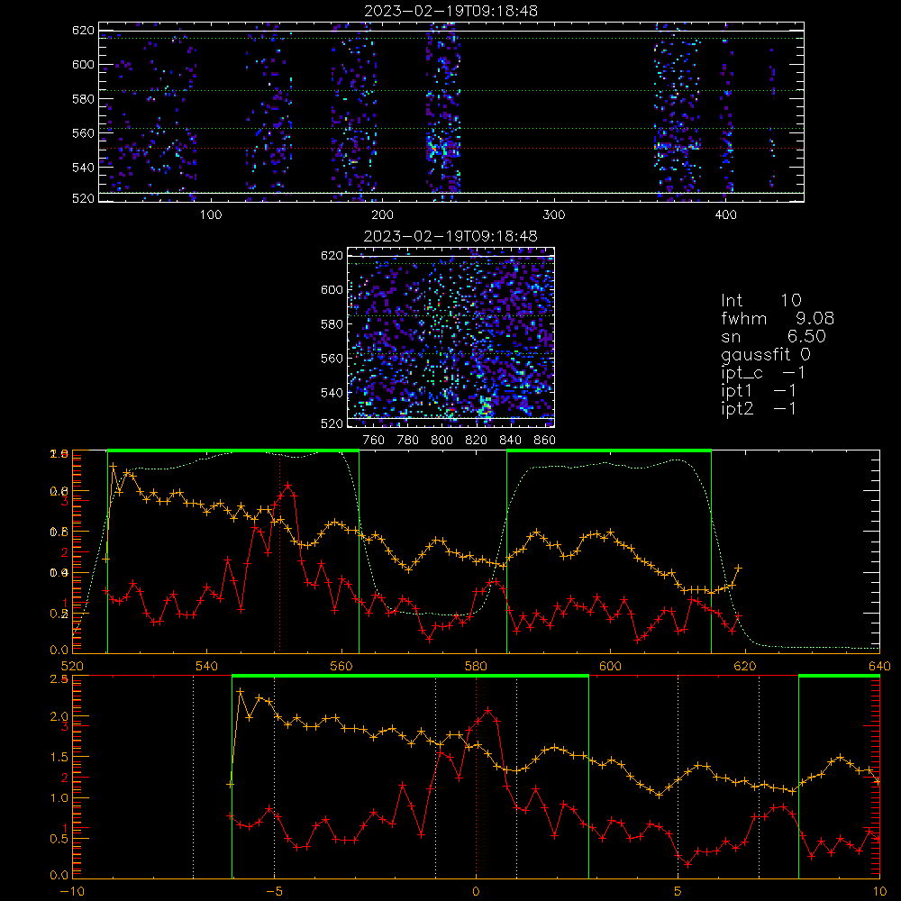Select the 'gaussfit 0' line
The image size is (901, 901).
coord(766,354)
